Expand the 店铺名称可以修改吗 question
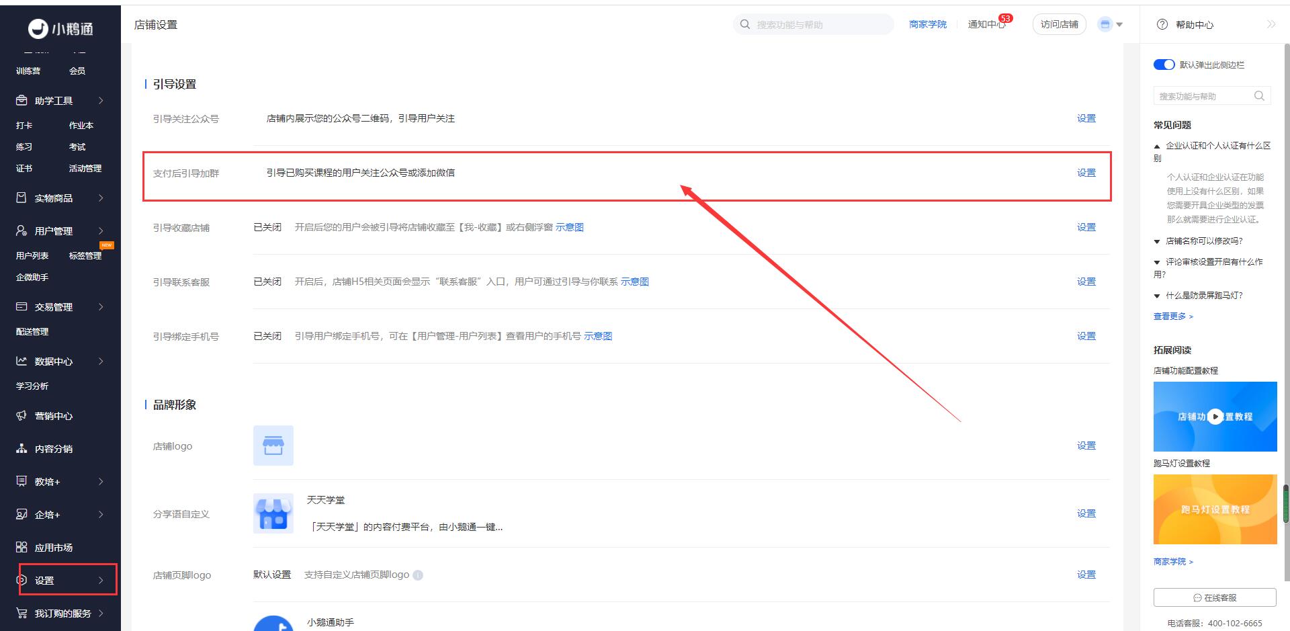This screenshot has width=1290, height=631. click(x=1203, y=241)
